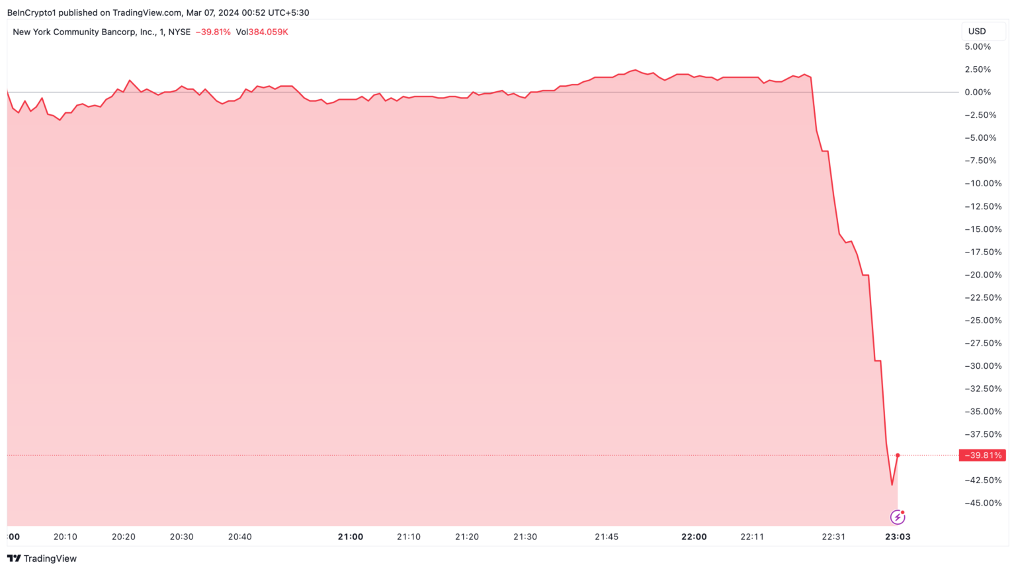
Task: Click the 20:10 time axis label
Action: [x=65, y=537]
